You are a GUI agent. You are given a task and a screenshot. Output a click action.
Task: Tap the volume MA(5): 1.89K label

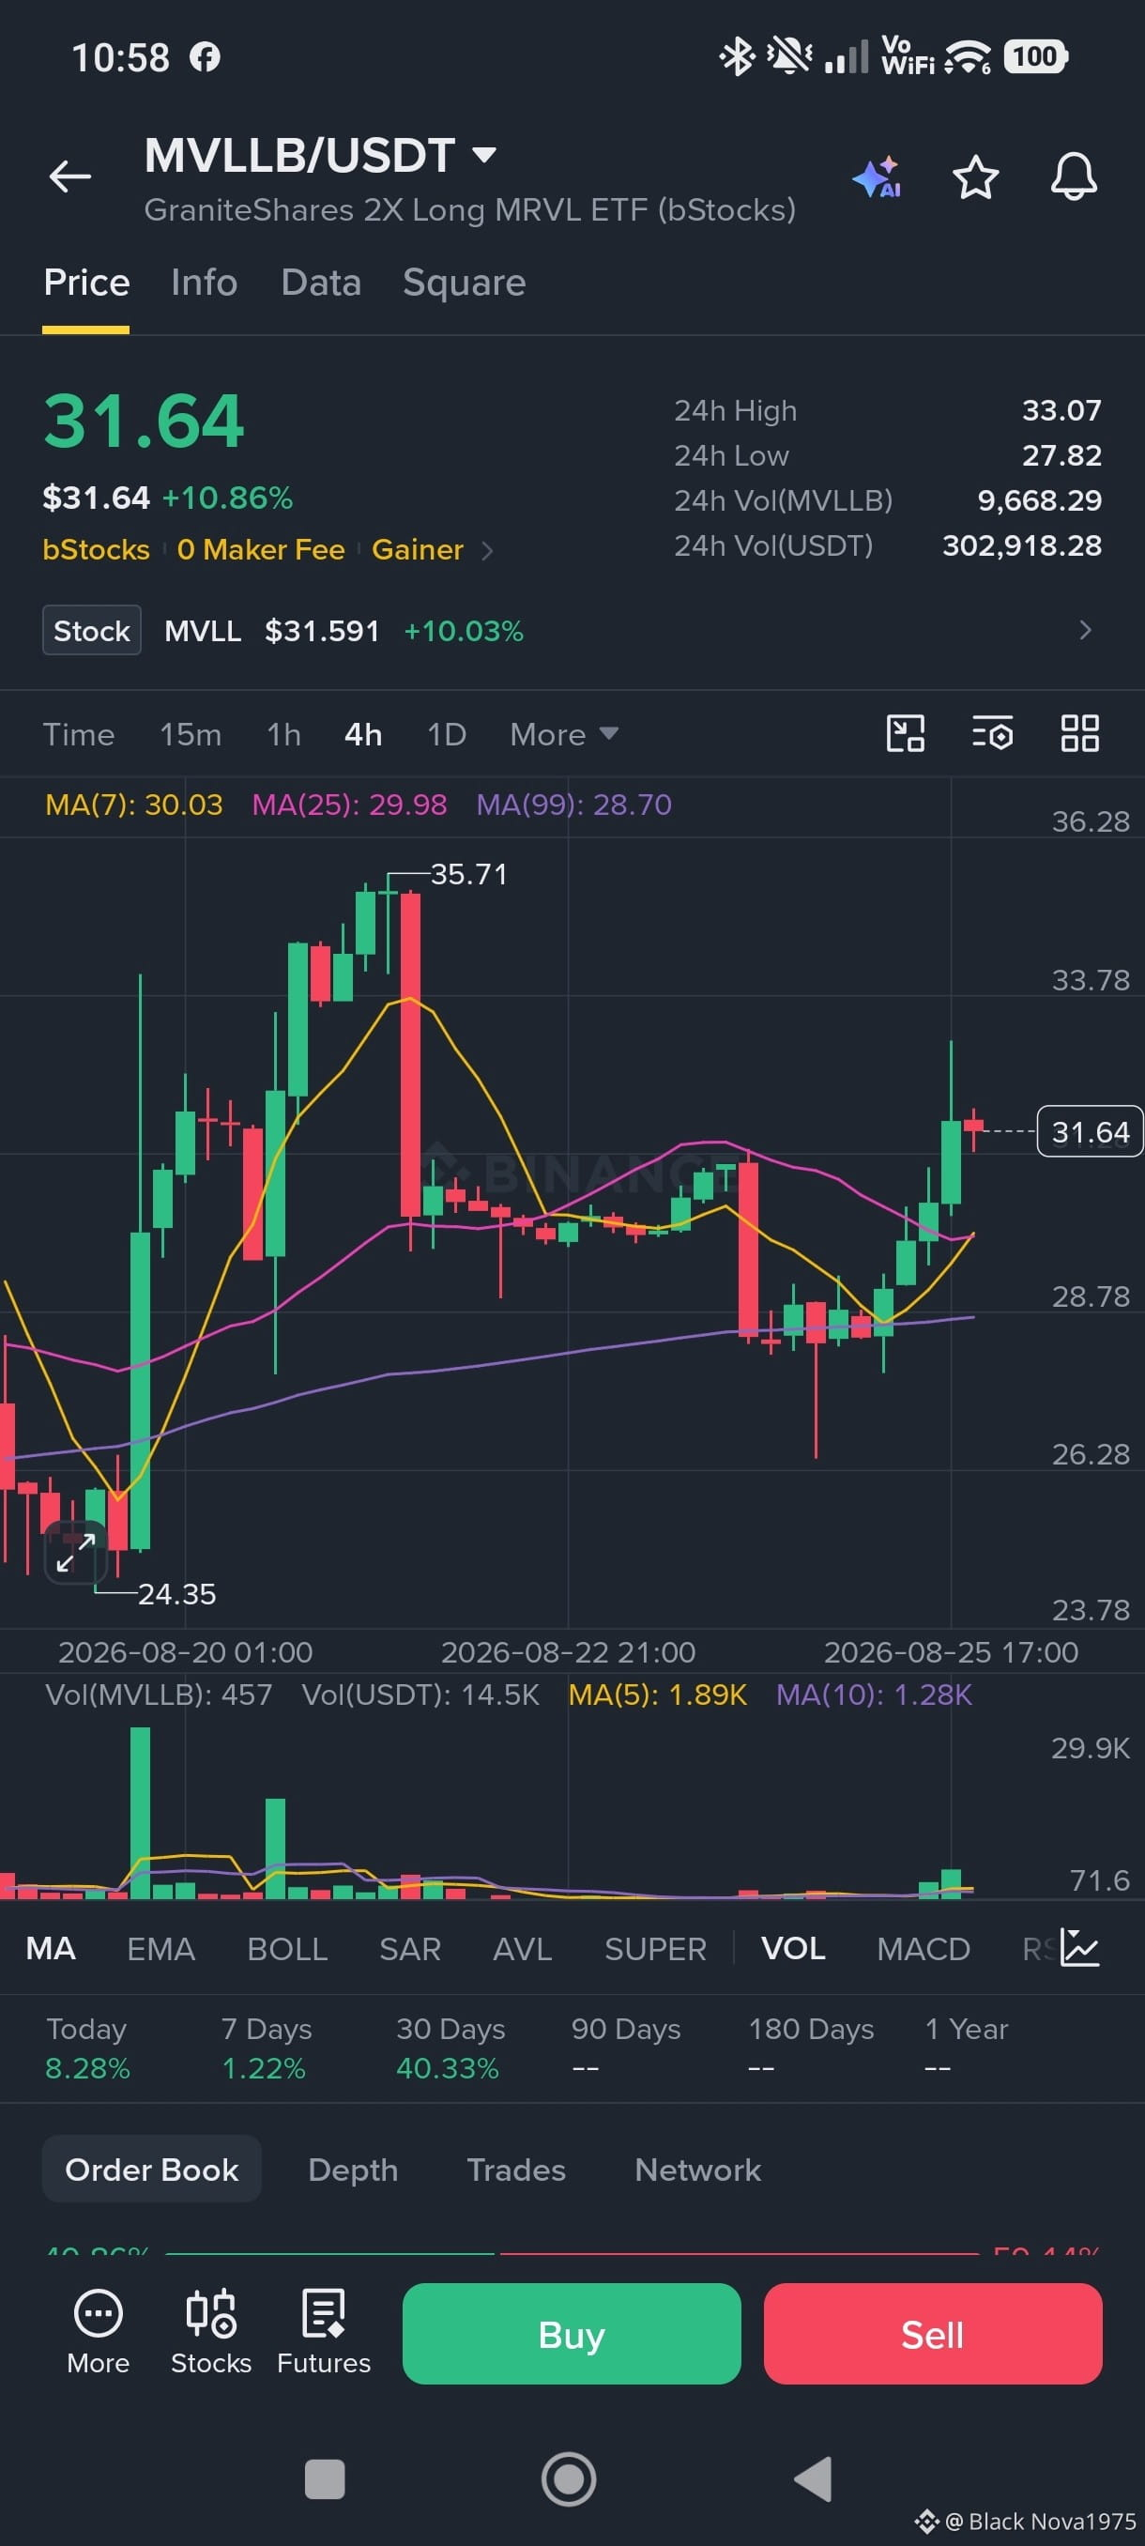point(658,1695)
